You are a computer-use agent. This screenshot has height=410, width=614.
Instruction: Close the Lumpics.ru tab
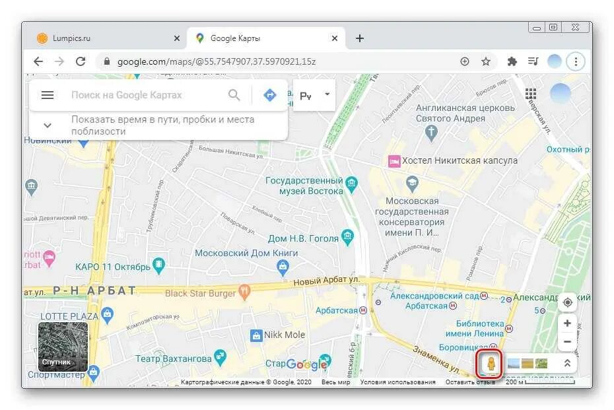tap(177, 38)
